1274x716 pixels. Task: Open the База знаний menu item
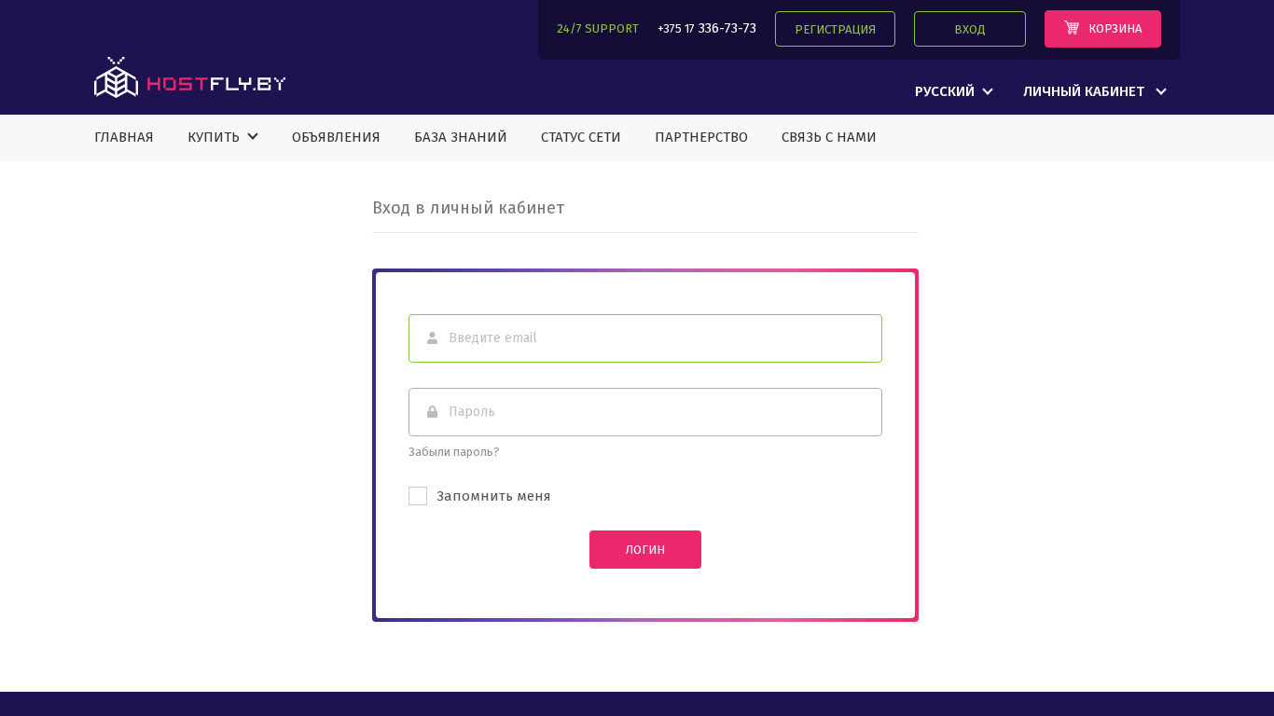[x=461, y=137]
